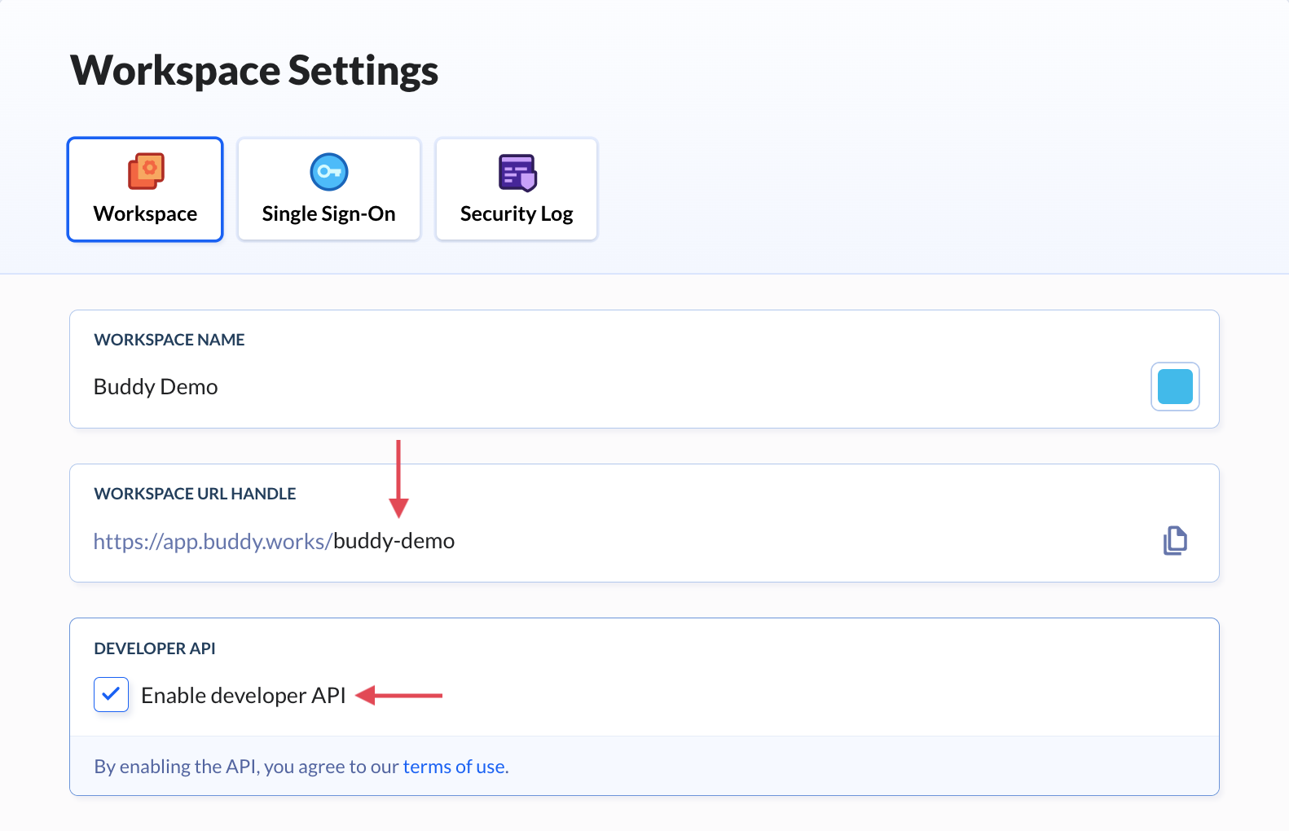Click the Enable developer API label text
The image size is (1289, 831).
tap(244, 695)
